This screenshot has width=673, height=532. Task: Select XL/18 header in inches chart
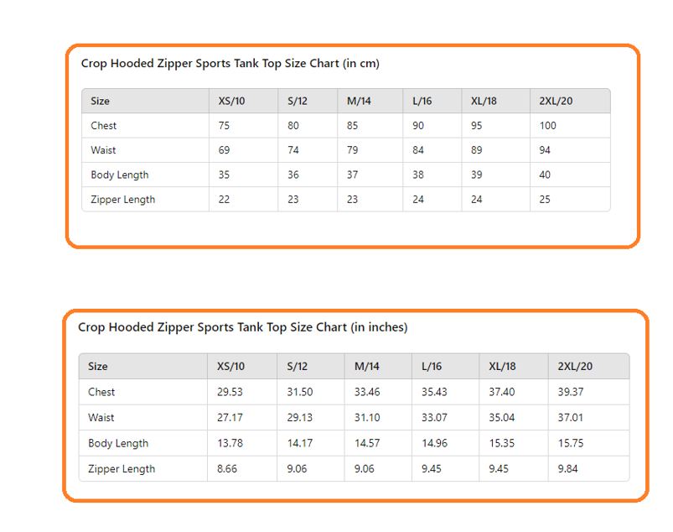tap(502, 367)
